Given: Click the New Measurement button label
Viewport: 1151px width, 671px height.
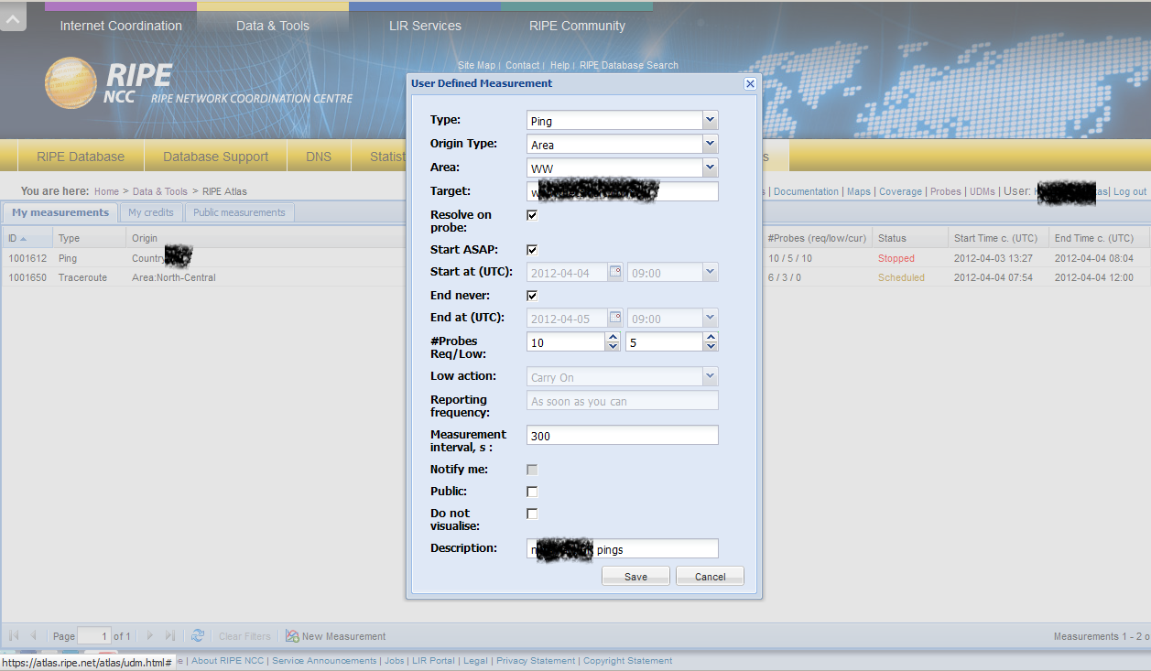Looking at the screenshot, I should (344, 636).
